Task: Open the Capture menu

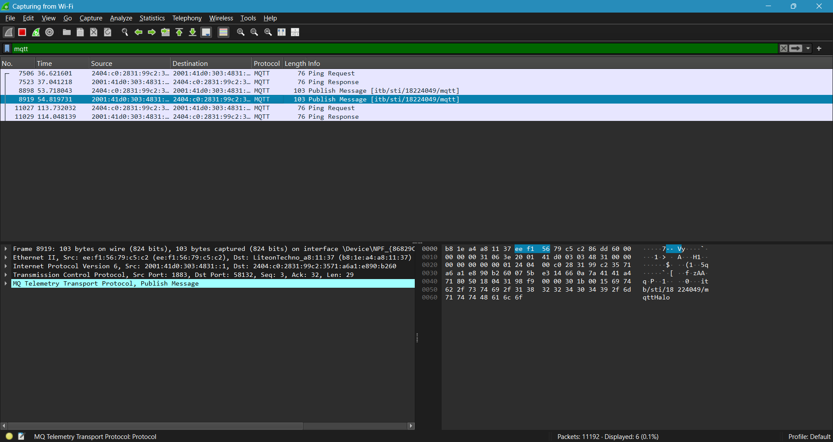Action: click(x=91, y=18)
